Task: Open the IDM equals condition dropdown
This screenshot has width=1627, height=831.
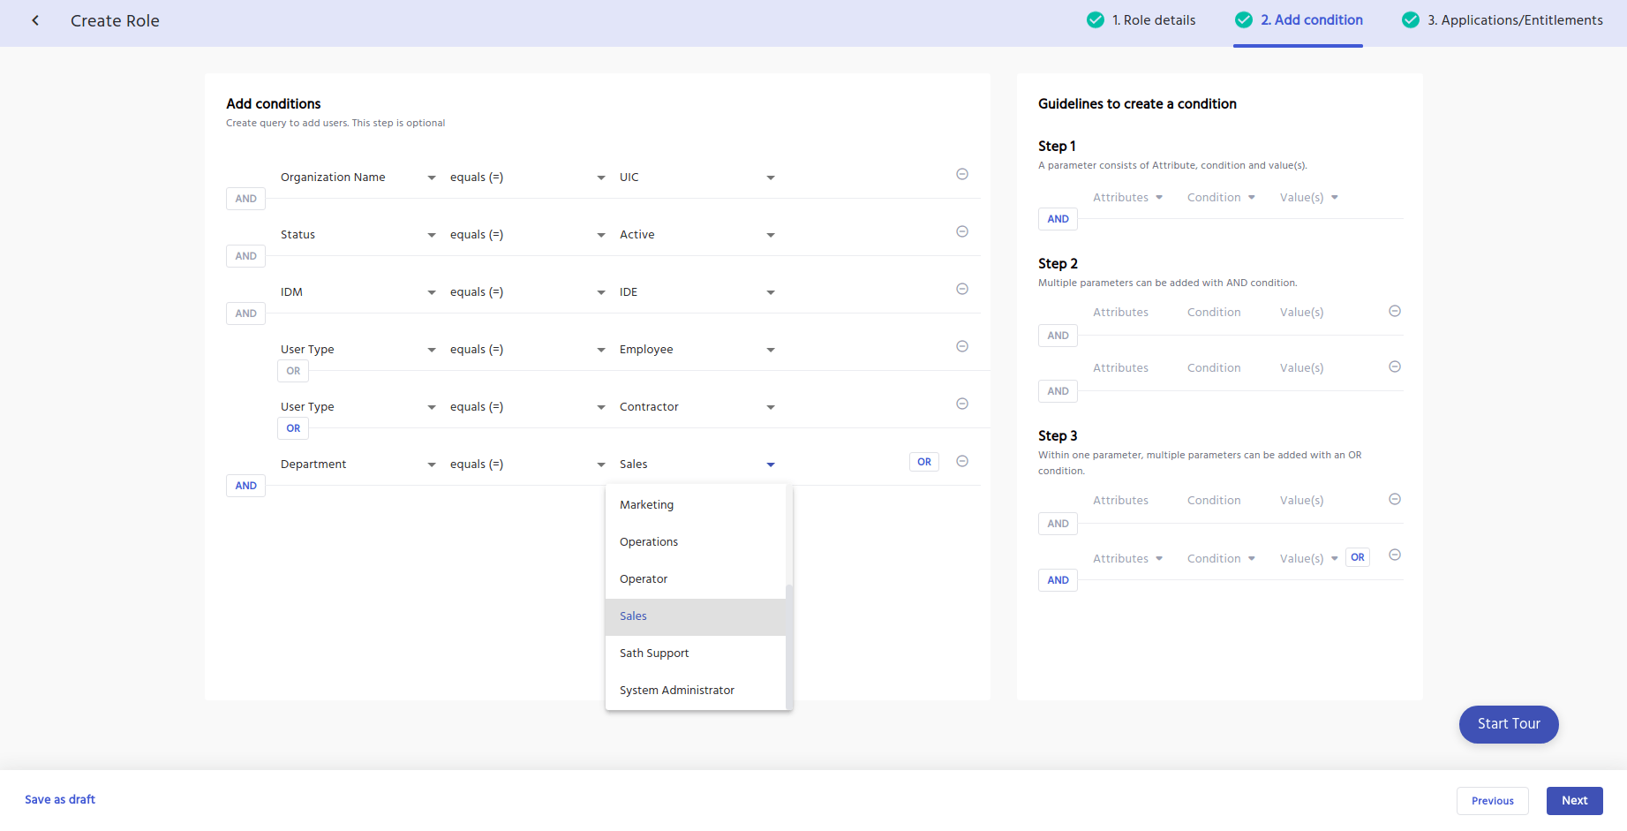Action: click(x=600, y=292)
